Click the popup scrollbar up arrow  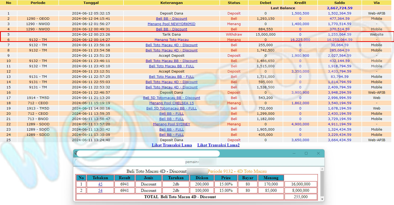coord(322,169)
